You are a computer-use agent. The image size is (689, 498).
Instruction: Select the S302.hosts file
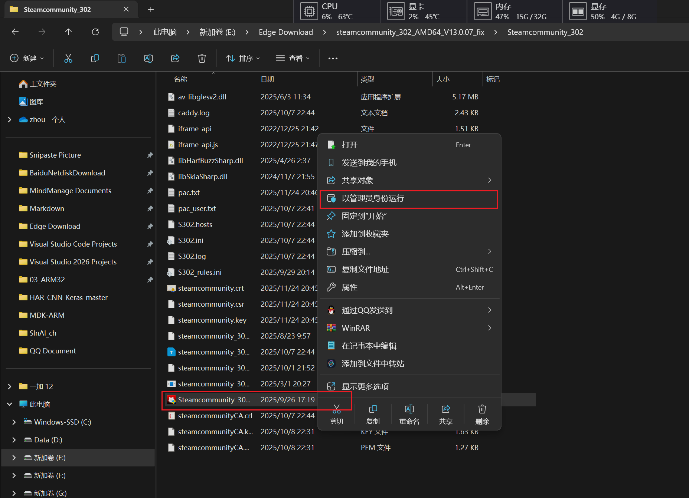(x=195, y=224)
